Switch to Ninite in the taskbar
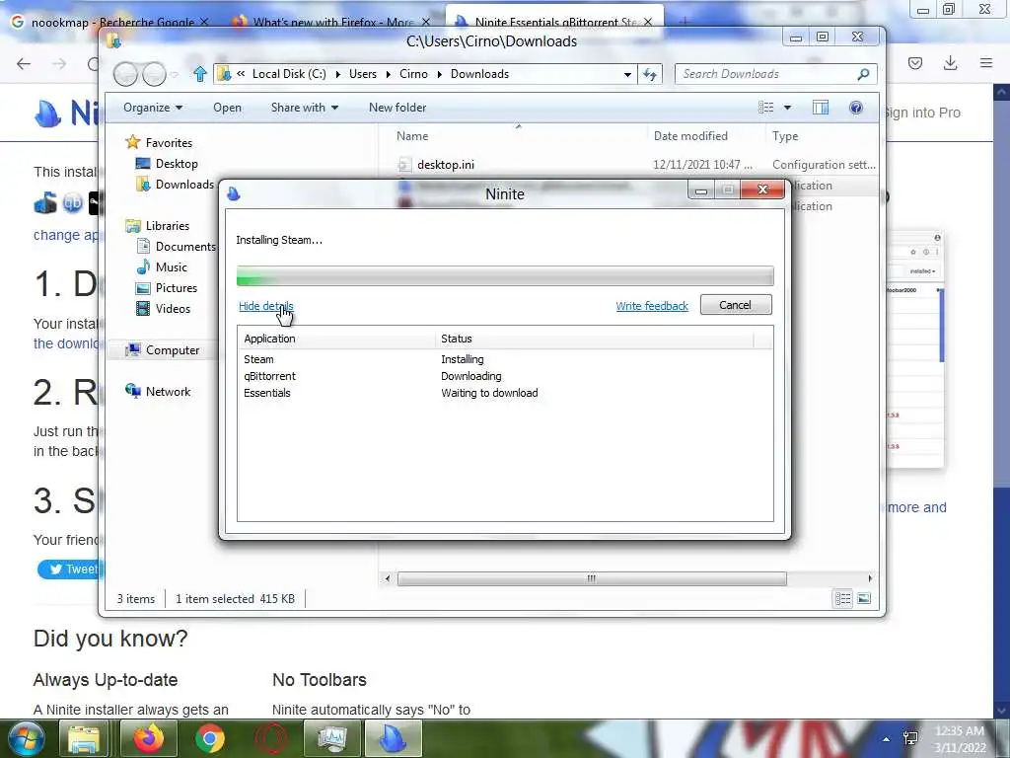The image size is (1010, 758). pyautogui.click(x=393, y=738)
